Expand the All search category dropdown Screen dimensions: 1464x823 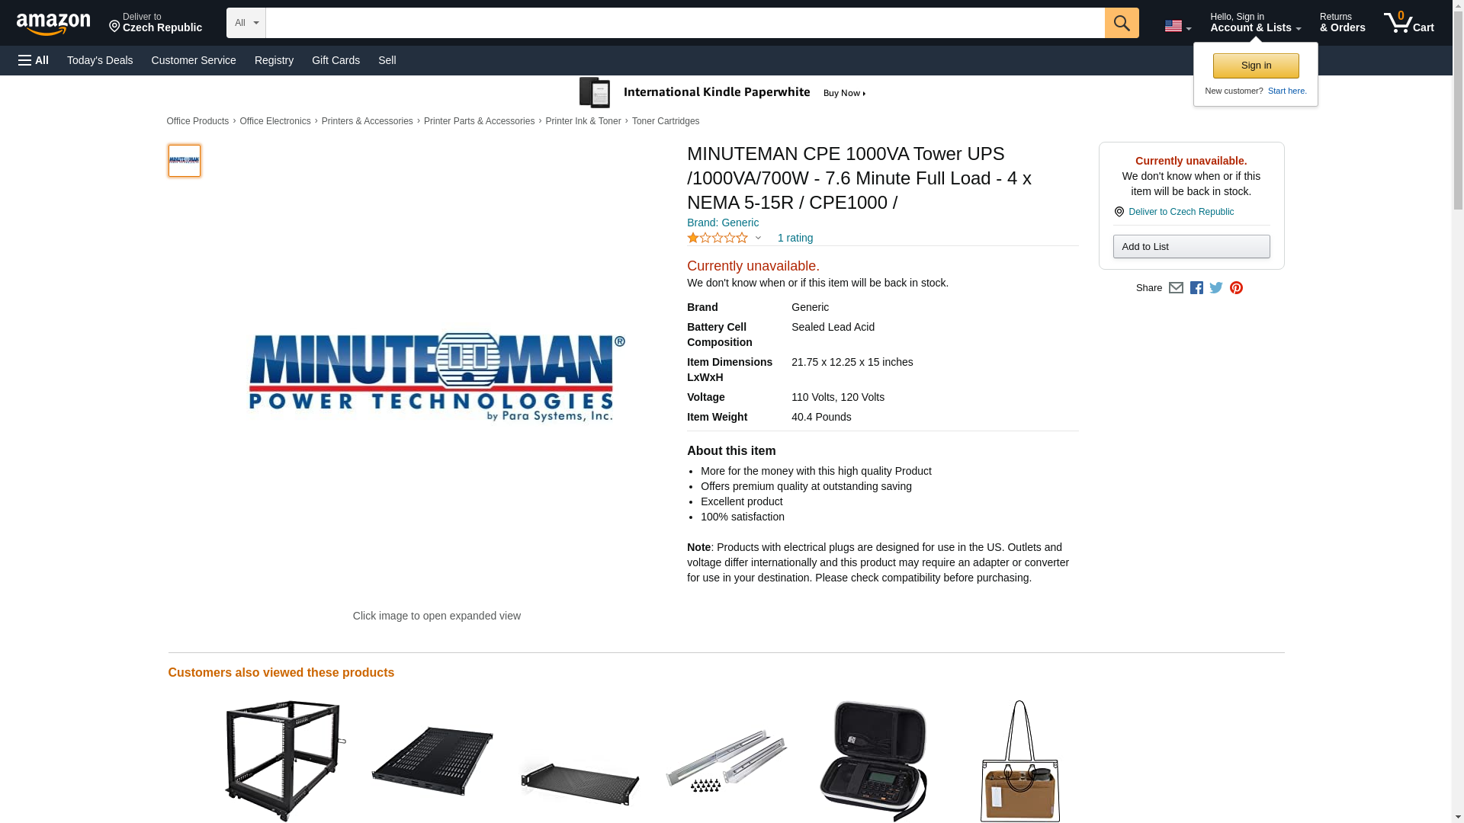[x=246, y=23]
